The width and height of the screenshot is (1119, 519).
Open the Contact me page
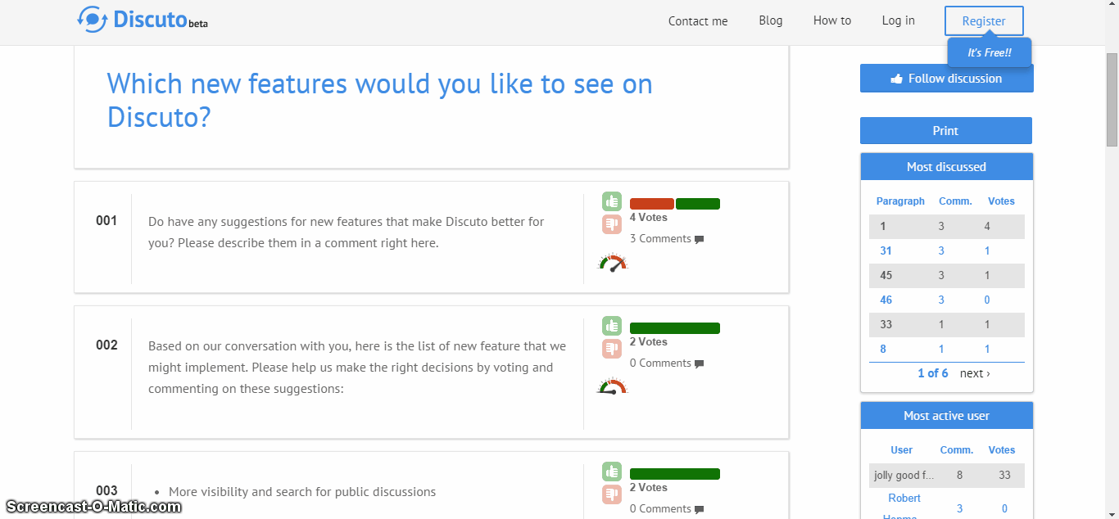[x=698, y=21]
